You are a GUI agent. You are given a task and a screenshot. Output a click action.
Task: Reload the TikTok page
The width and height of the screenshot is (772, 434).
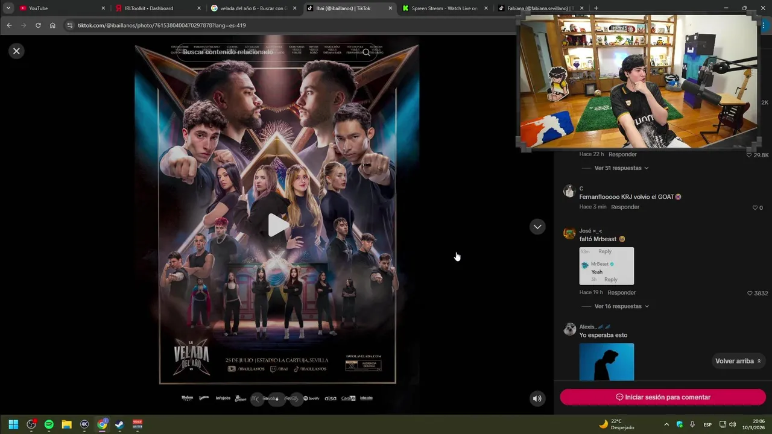tap(38, 25)
